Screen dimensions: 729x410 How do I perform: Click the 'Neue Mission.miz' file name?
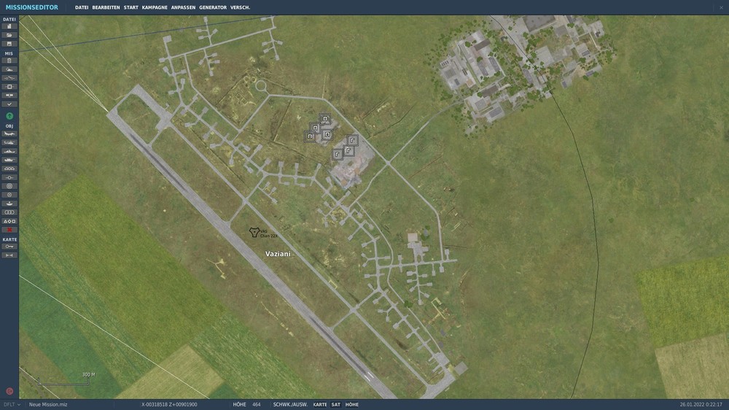(x=48, y=404)
